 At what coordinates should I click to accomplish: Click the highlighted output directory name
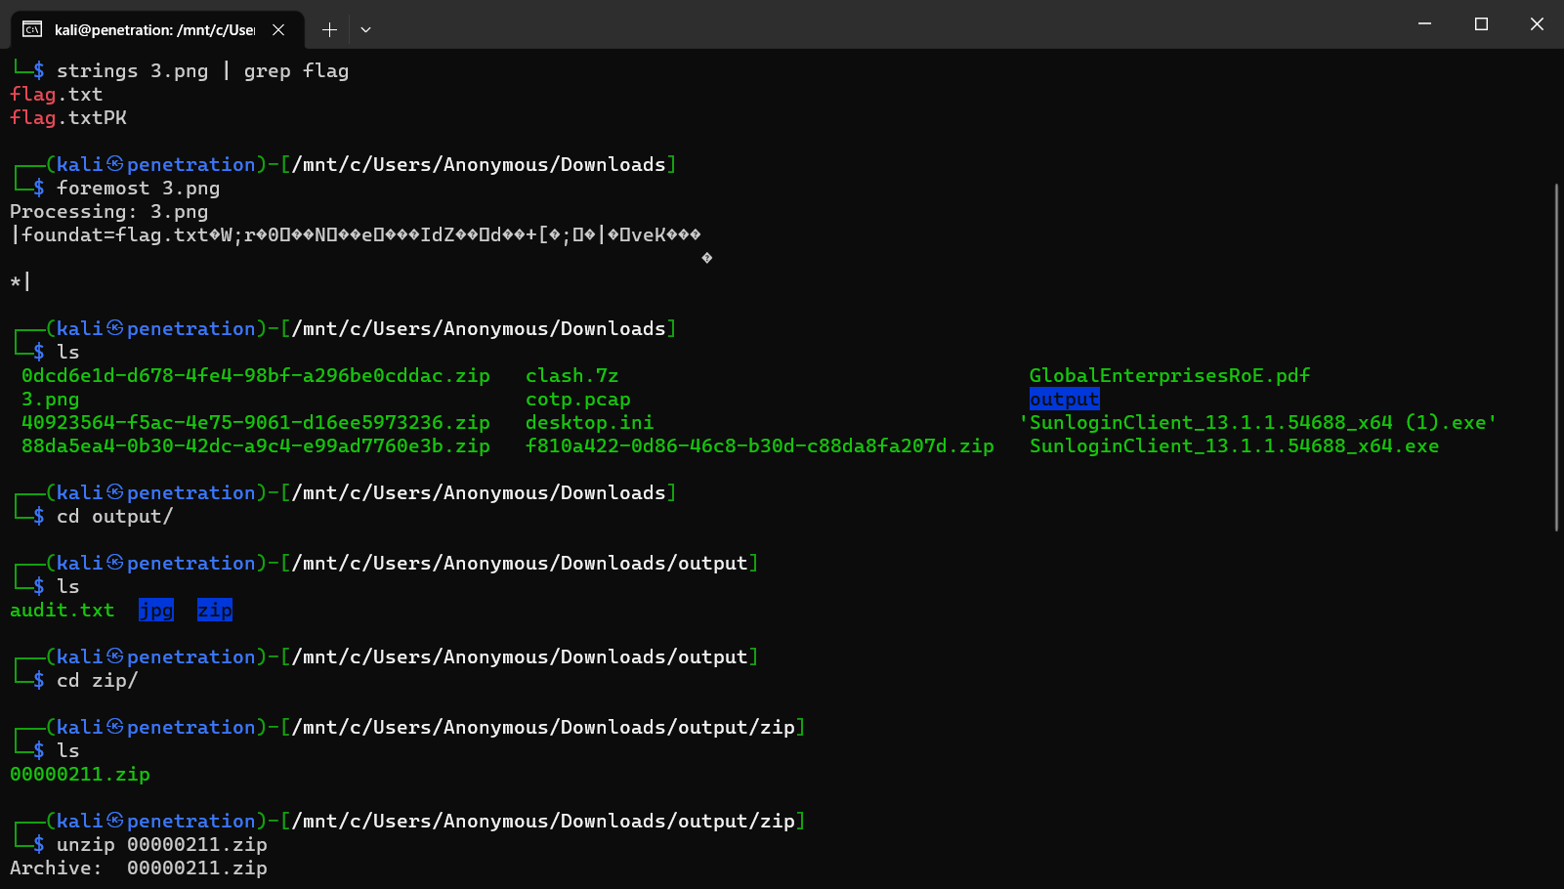(x=1065, y=399)
